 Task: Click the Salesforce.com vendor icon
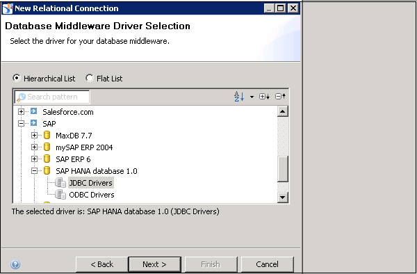pos(34,111)
